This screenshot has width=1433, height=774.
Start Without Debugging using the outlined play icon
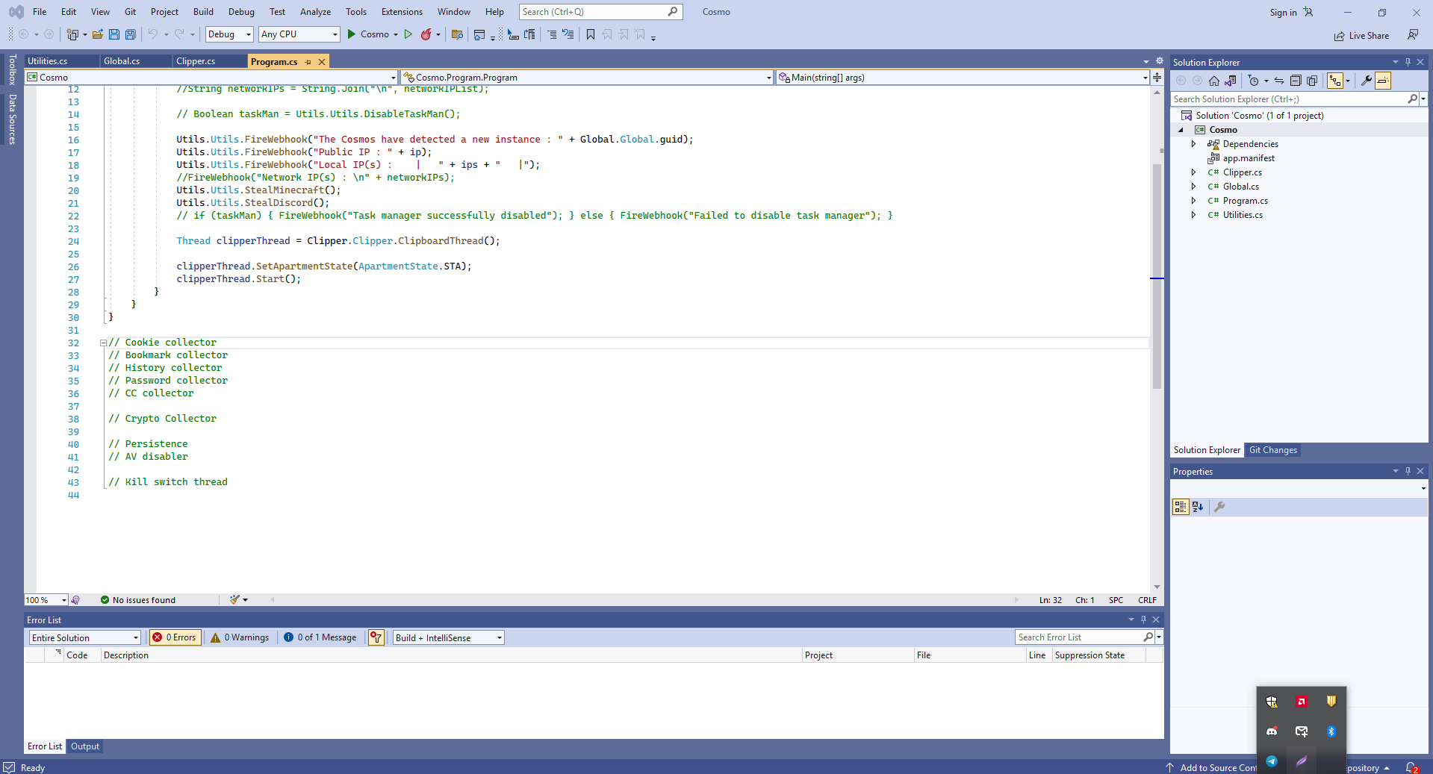408,34
